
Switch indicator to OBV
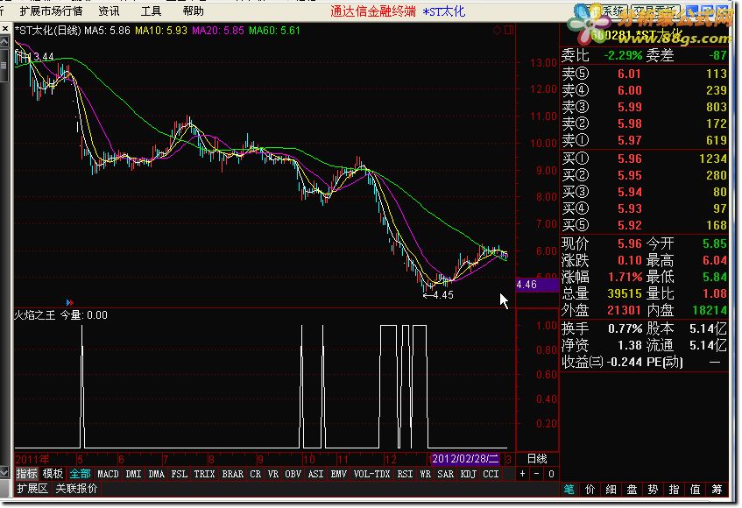(x=293, y=474)
